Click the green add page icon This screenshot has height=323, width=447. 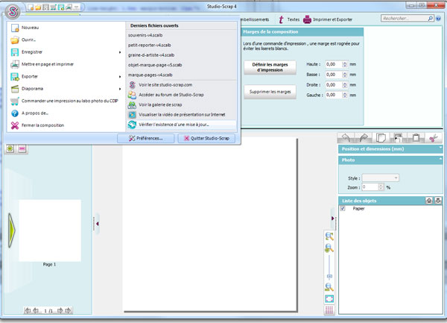[10, 148]
